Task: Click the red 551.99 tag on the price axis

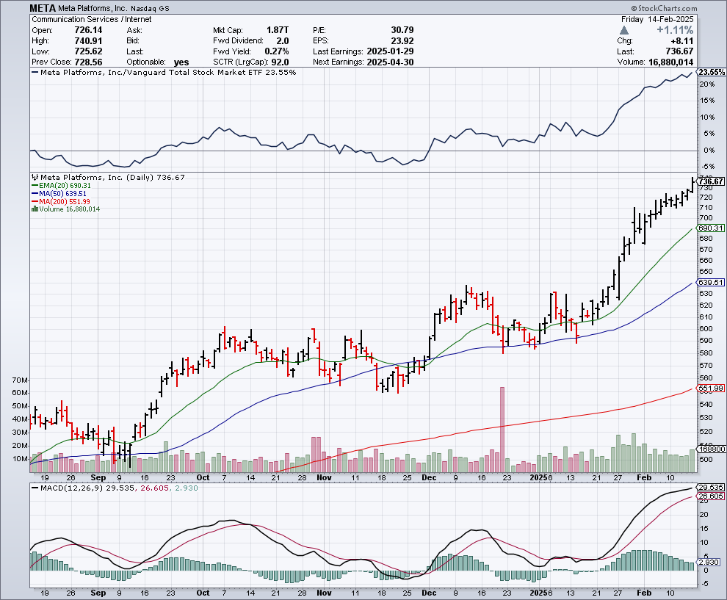Action: pyautogui.click(x=711, y=388)
